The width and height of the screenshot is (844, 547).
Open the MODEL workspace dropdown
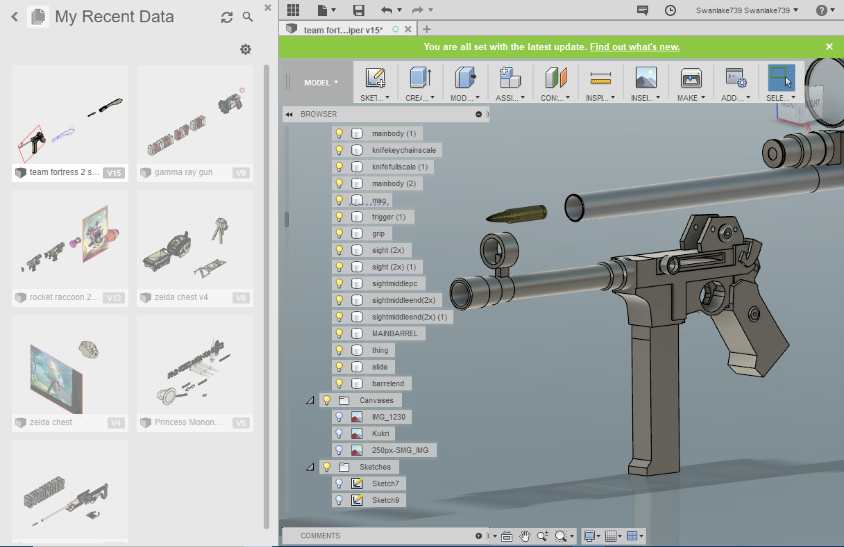pyautogui.click(x=321, y=83)
